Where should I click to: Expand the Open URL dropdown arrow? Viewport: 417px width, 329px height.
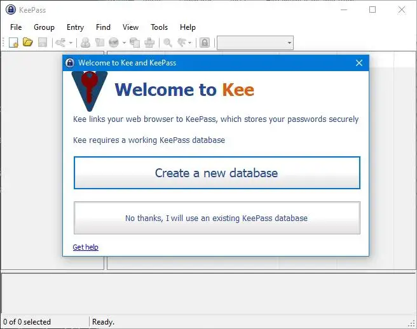click(124, 43)
